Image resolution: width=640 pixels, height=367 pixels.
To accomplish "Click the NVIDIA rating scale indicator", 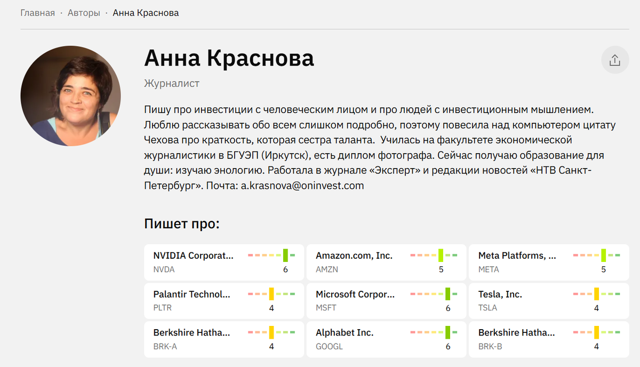I will coord(271,256).
